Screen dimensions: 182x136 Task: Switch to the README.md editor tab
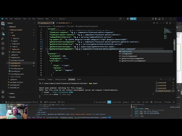63,23
